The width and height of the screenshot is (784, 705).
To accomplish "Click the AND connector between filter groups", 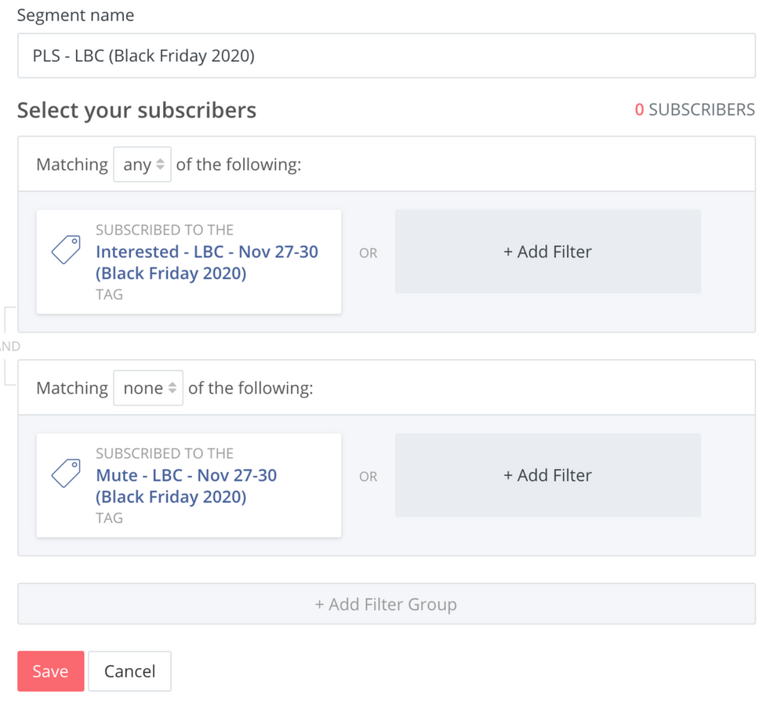I will 9,346.
